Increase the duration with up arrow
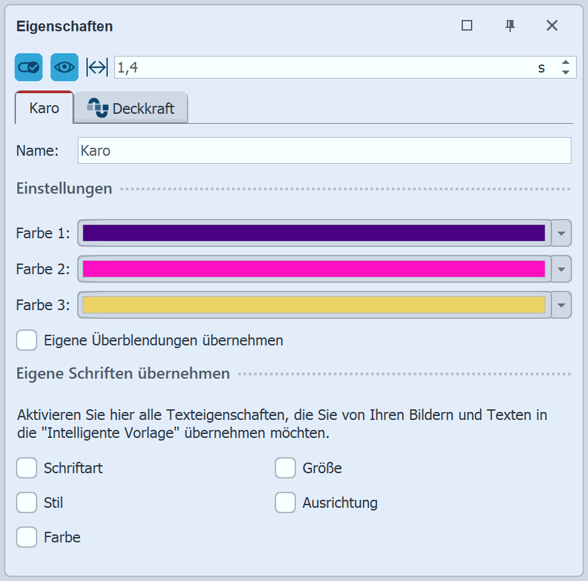 pos(565,62)
